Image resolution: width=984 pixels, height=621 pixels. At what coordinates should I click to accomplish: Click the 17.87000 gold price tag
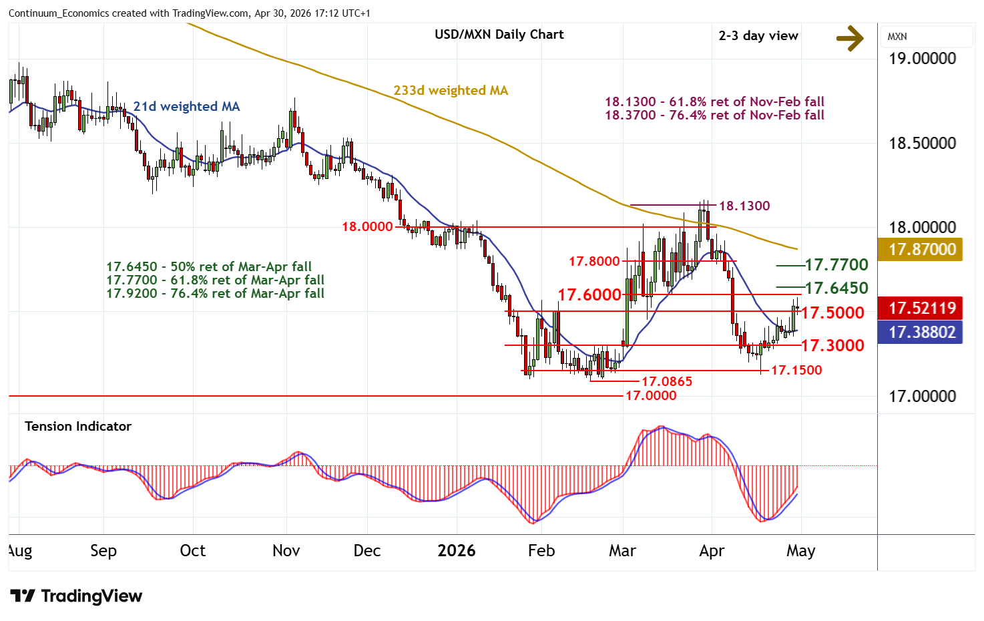(922, 250)
